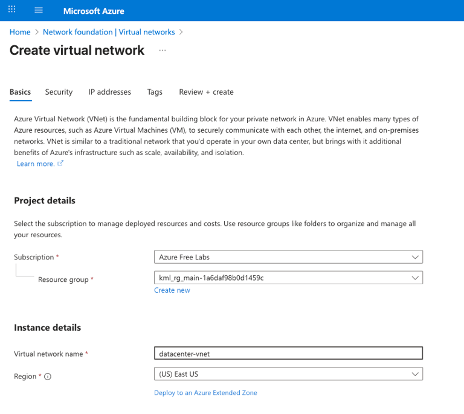The width and height of the screenshot is (464, 414).
Task: Click Deploy to an Azure Extended Zone
Action: coord(205,393)
